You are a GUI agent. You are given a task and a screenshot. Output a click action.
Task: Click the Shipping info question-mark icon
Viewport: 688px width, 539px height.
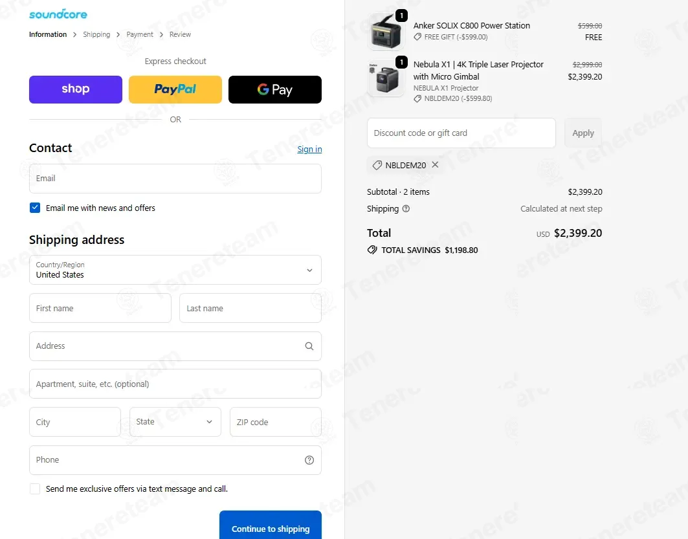pyautogui.click(x=406, y=209)
